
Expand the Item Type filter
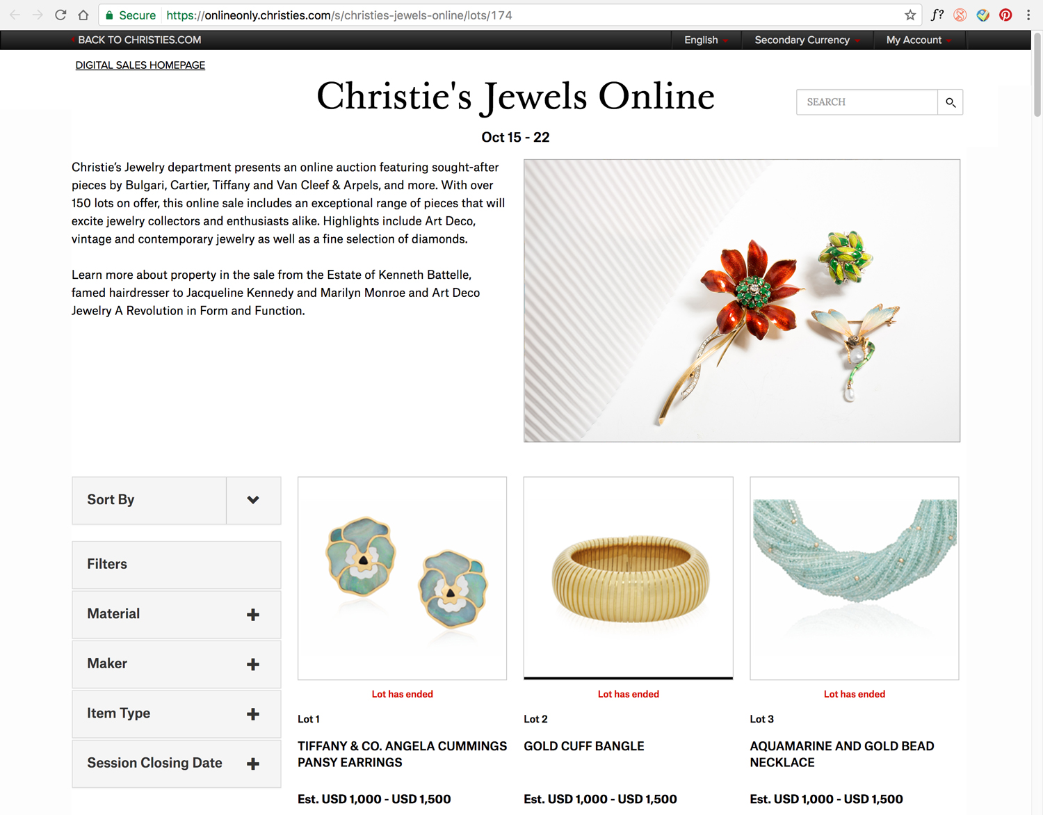tap(177, 714)
